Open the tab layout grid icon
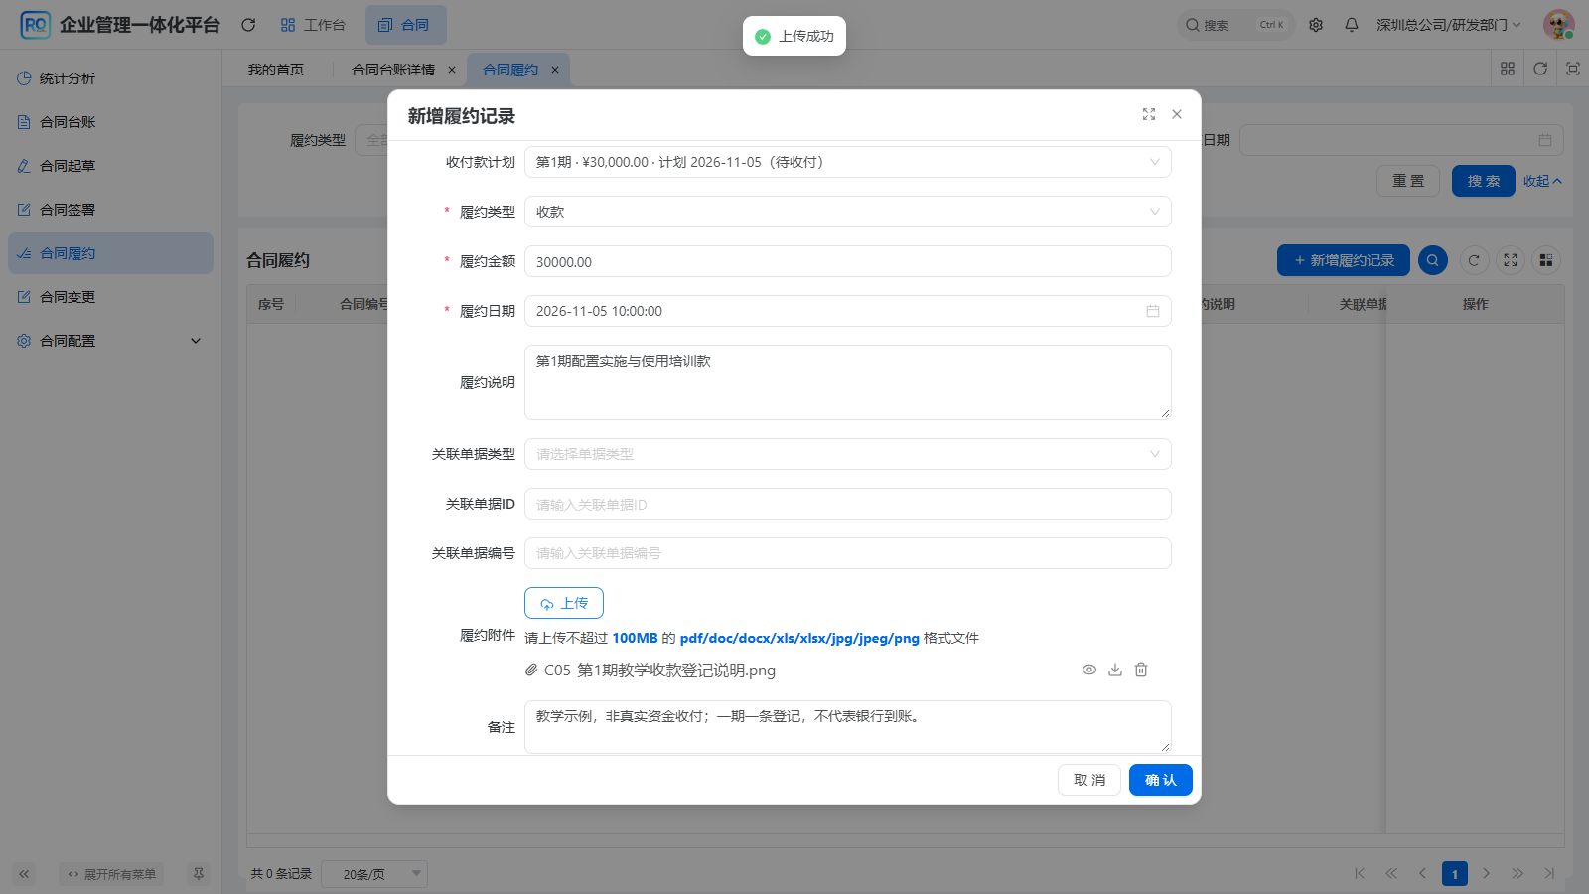 tap(1508, 69)
